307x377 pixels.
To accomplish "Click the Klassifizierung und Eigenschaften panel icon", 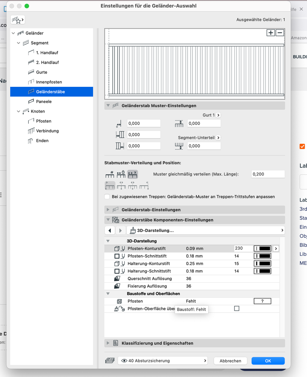I will (116, 343).
